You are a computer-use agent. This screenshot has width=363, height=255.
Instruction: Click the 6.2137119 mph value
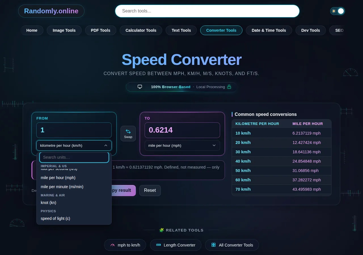pos(307,133)
